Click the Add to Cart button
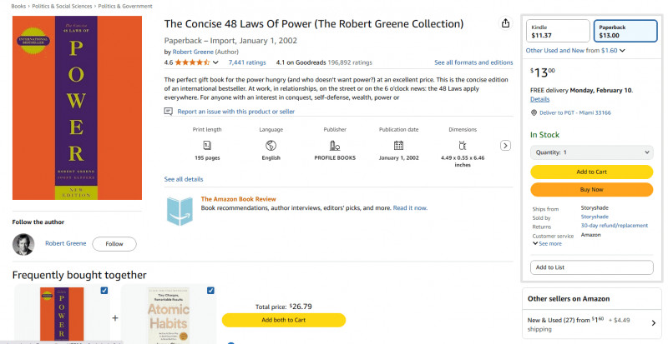This screenshot has height=344, width=668. 591,172
